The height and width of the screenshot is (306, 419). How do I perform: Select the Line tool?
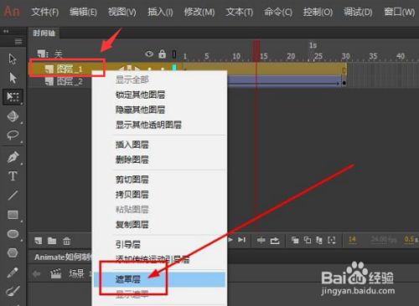[x=13, y=196]
